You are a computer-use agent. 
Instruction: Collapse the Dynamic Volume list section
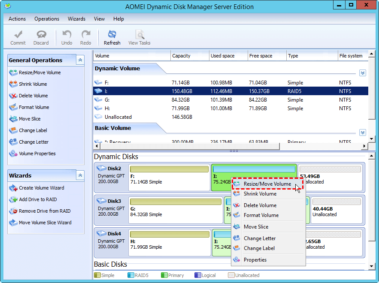pyautogui.click(x=363, y=73)
